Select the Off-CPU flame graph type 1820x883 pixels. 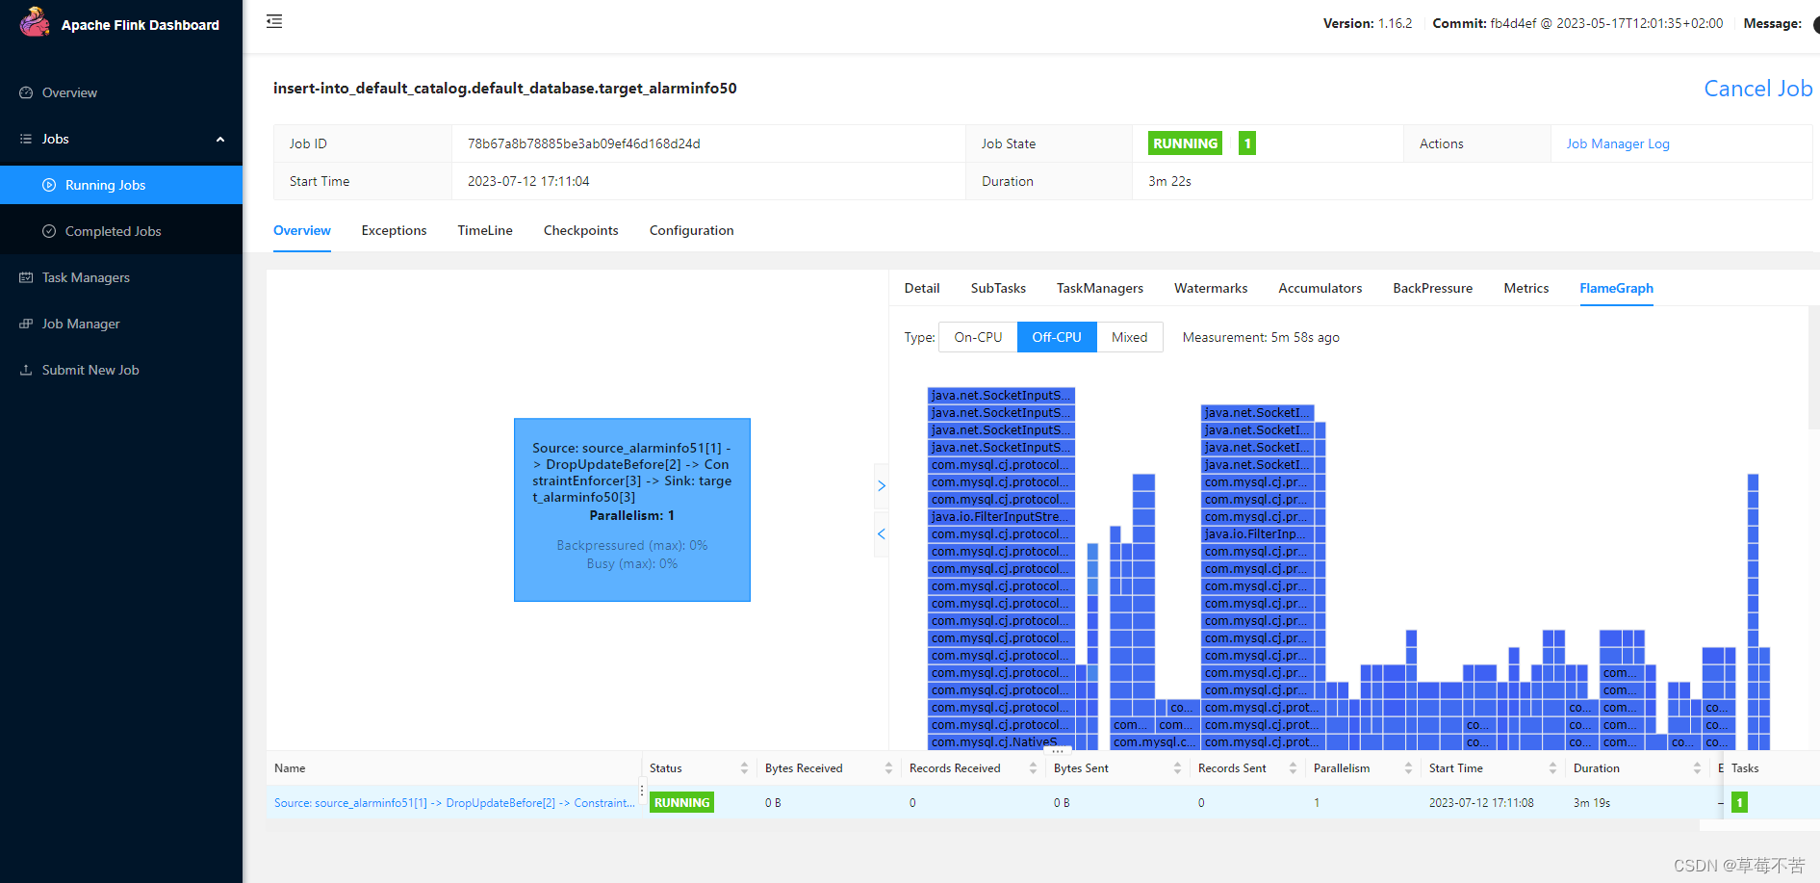click(x=1057, y=337)
